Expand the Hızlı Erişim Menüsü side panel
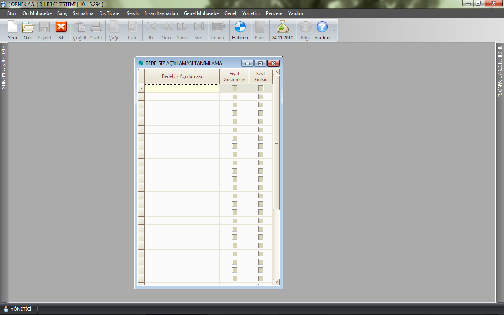 pyautogui.click(x=4, y=69)
